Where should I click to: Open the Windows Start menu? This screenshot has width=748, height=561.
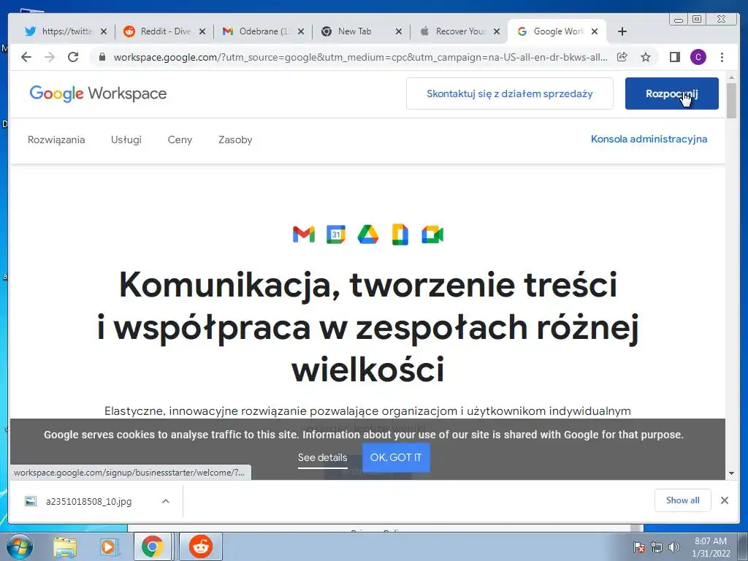point(20,546)
